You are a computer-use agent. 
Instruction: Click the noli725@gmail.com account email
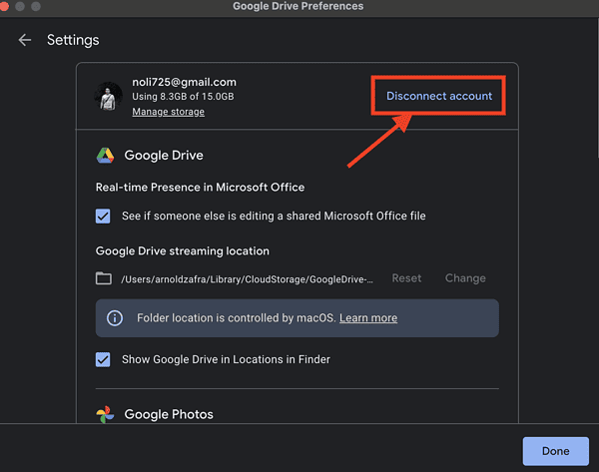(184, 82)
